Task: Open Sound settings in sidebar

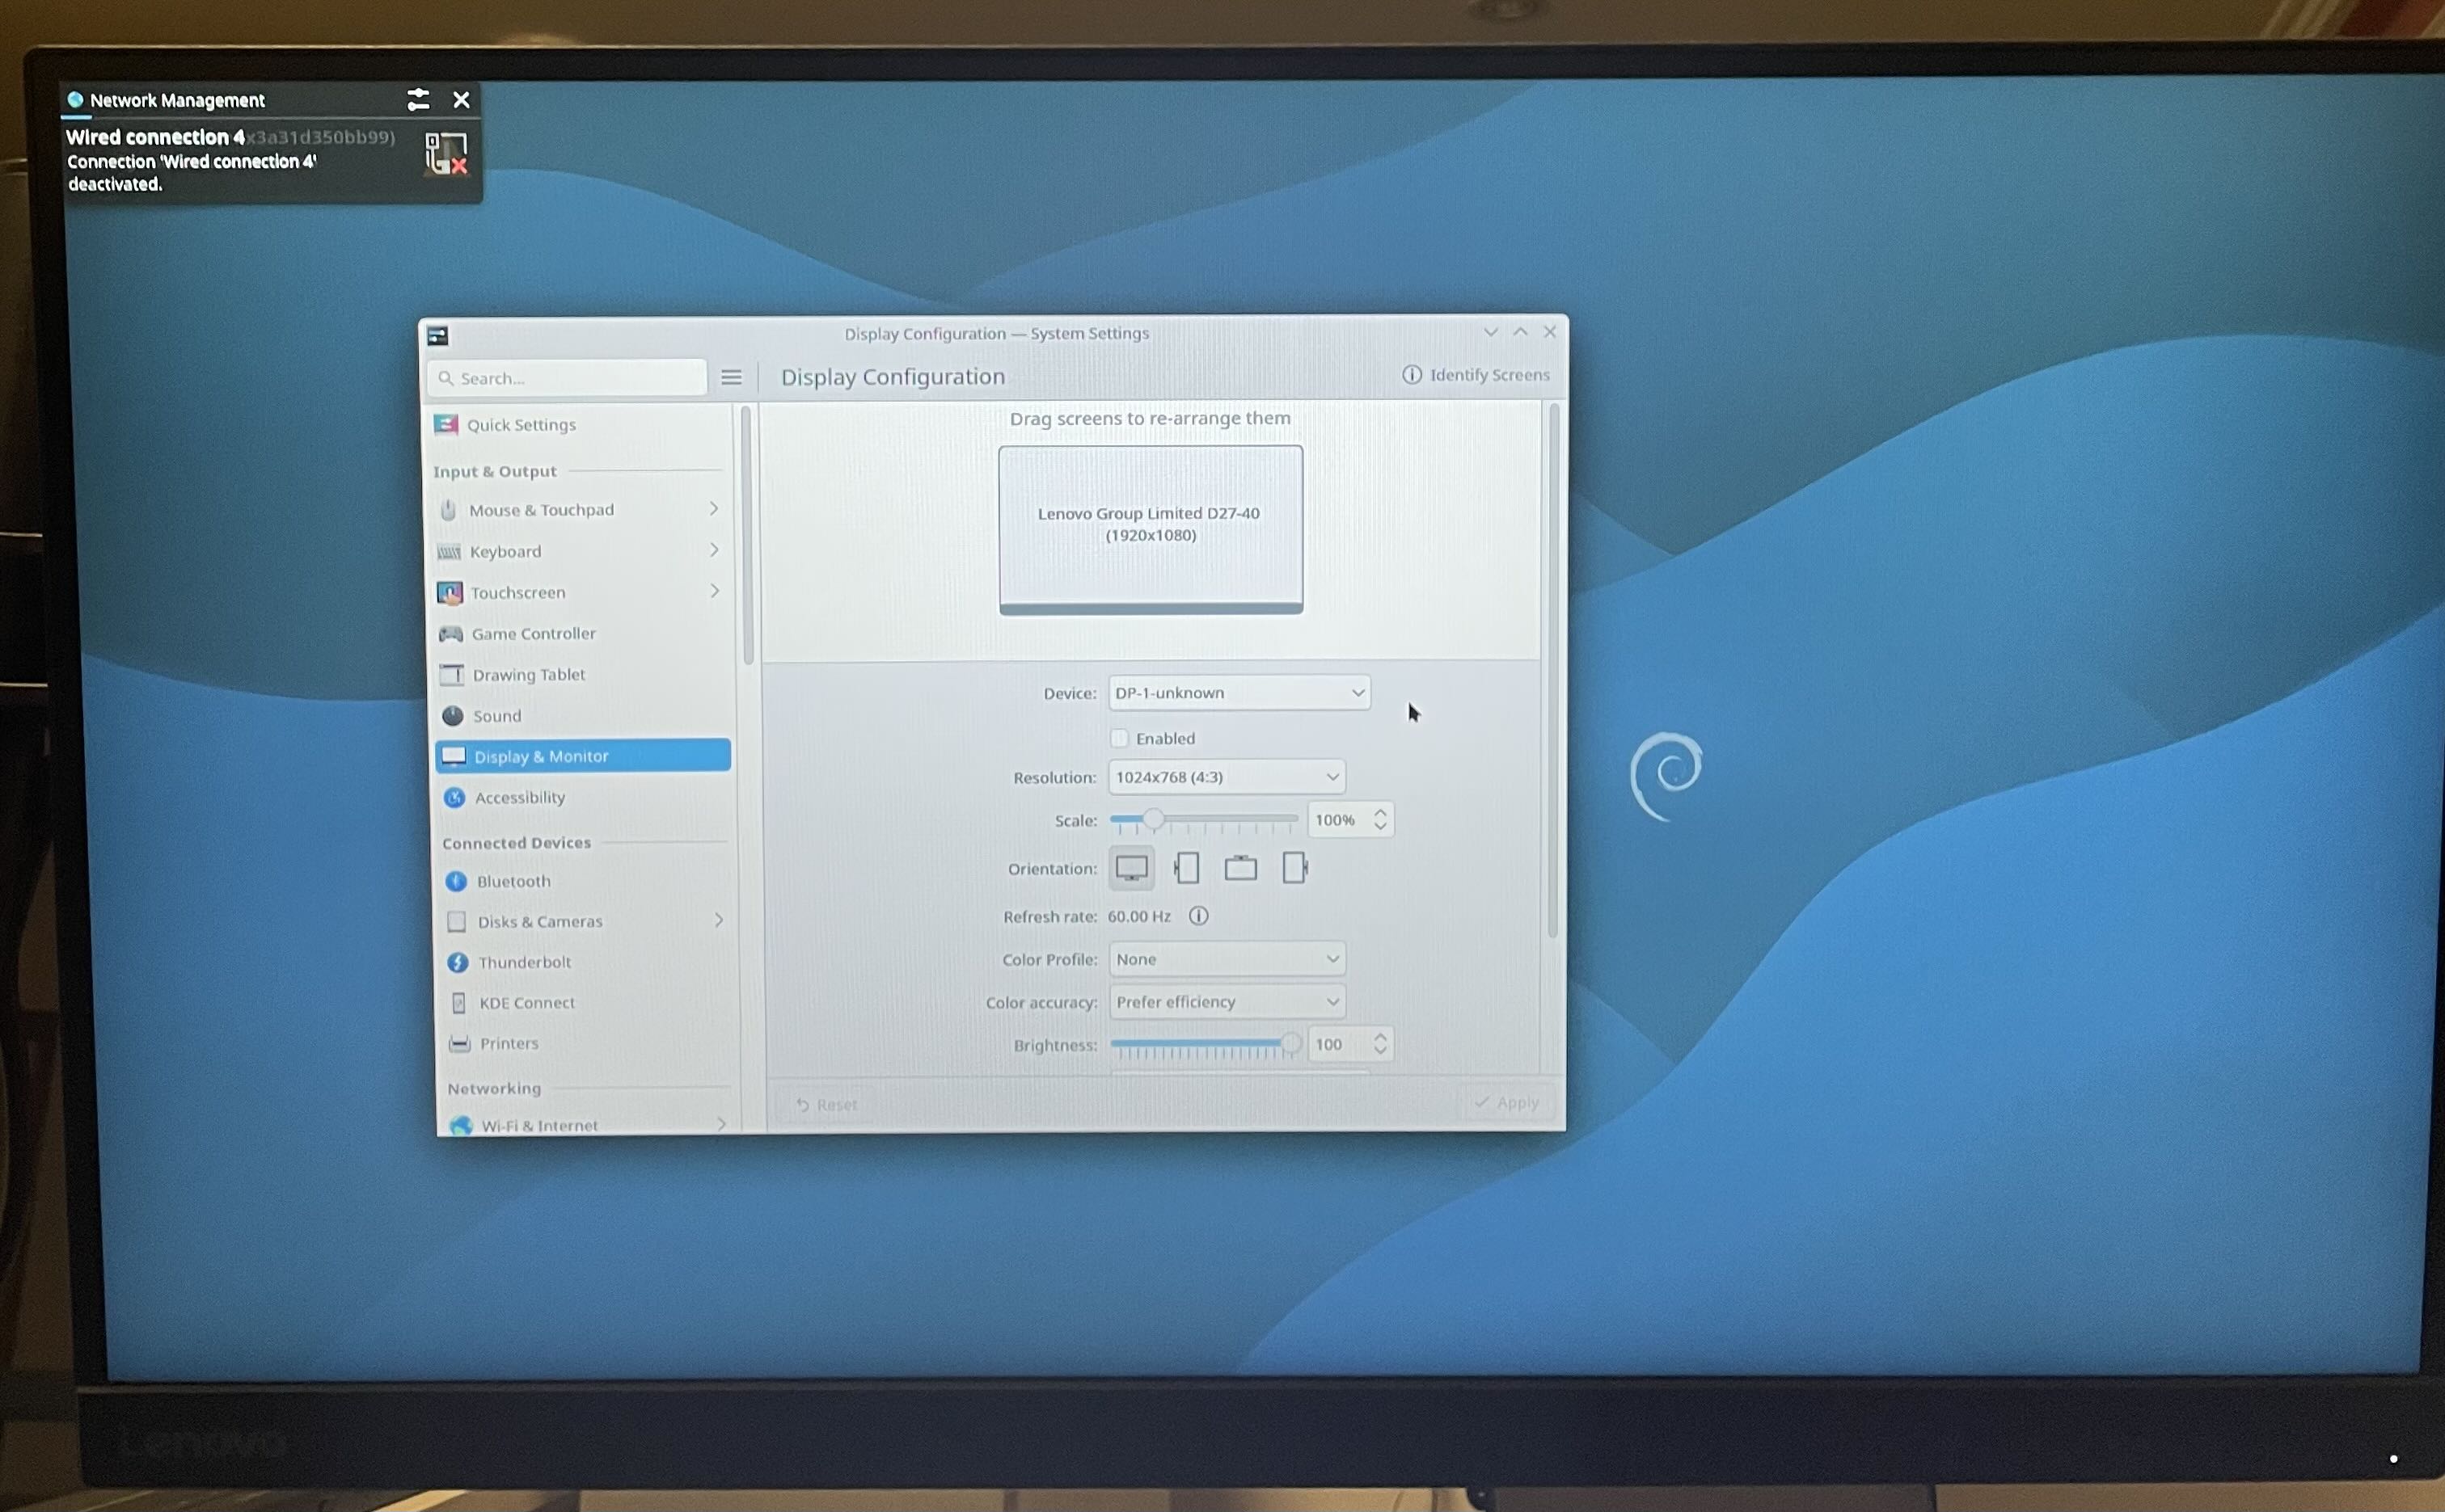Action: point(497,716)
